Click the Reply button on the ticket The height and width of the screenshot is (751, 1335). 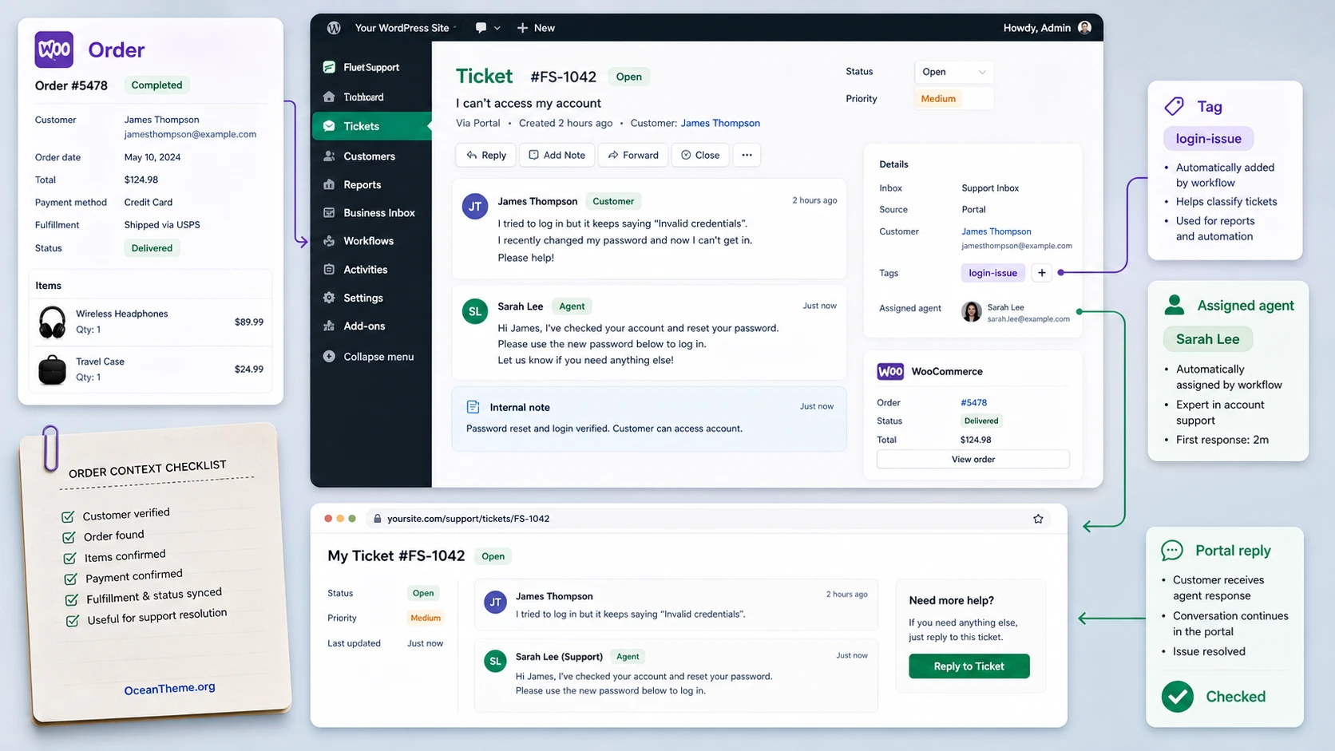(486, 155)
